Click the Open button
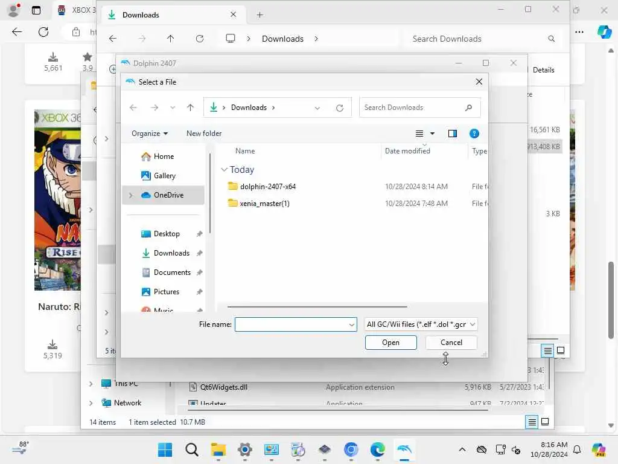 tap(390, 343)
